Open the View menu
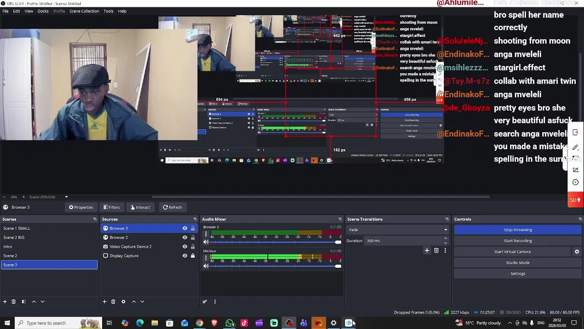This screenshot has width=584, height=329. 29,11
